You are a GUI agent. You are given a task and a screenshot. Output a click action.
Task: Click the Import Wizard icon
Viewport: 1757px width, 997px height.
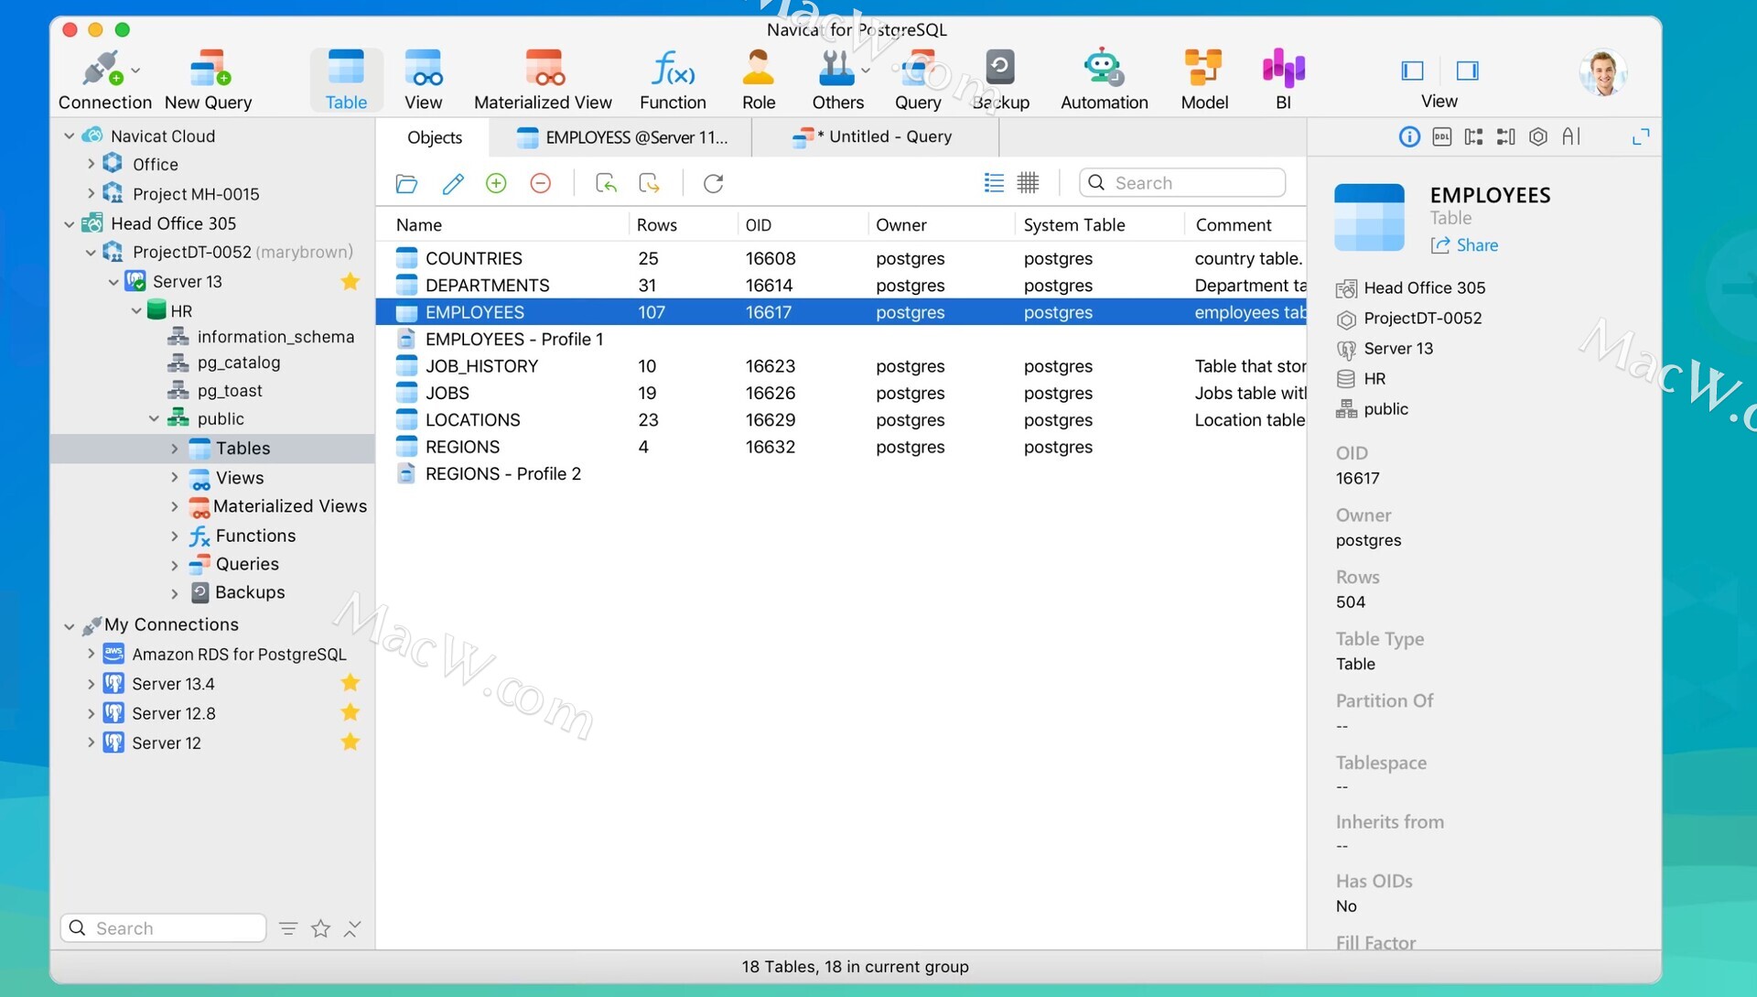coord(606,183)
